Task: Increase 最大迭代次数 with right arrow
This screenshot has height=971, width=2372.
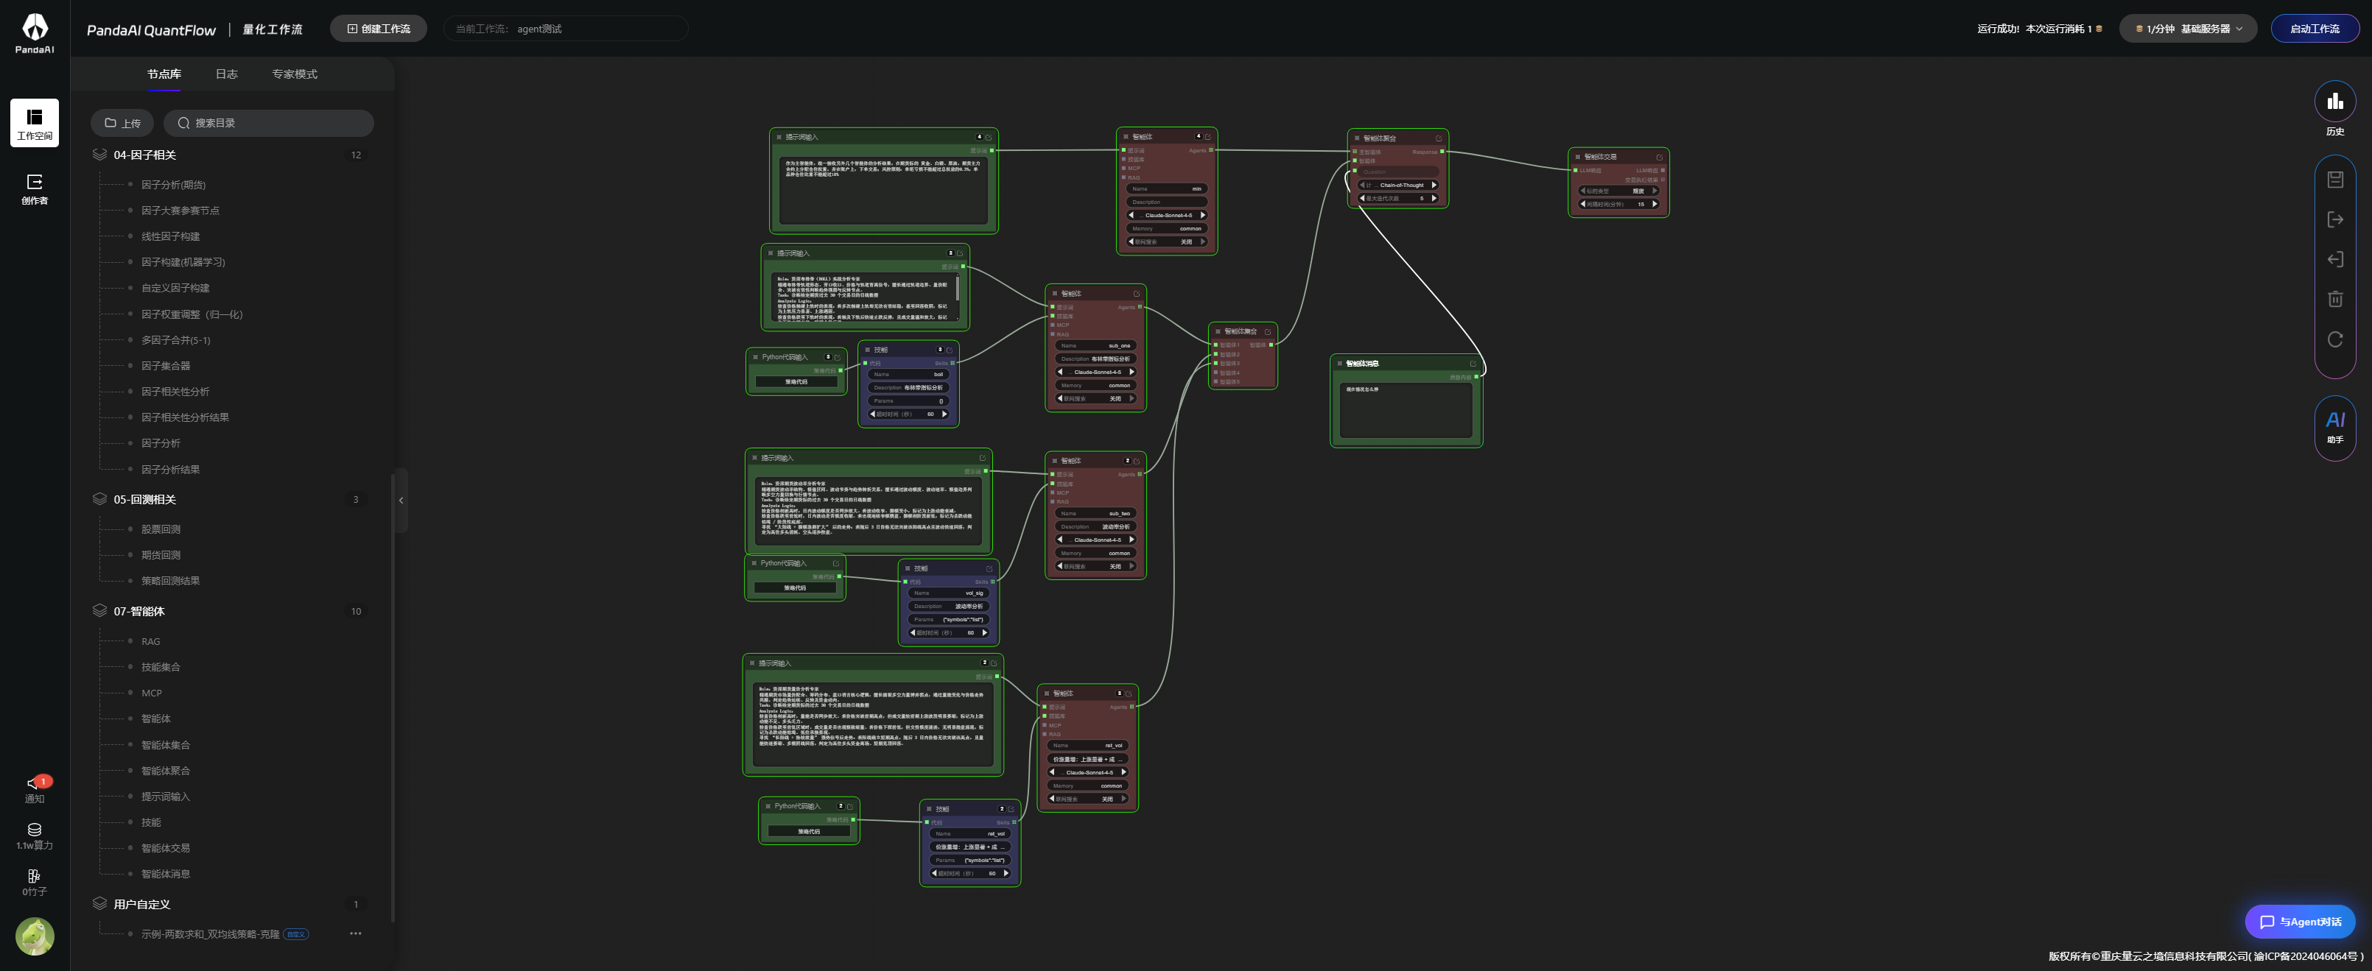Action: click(1434, 199)
